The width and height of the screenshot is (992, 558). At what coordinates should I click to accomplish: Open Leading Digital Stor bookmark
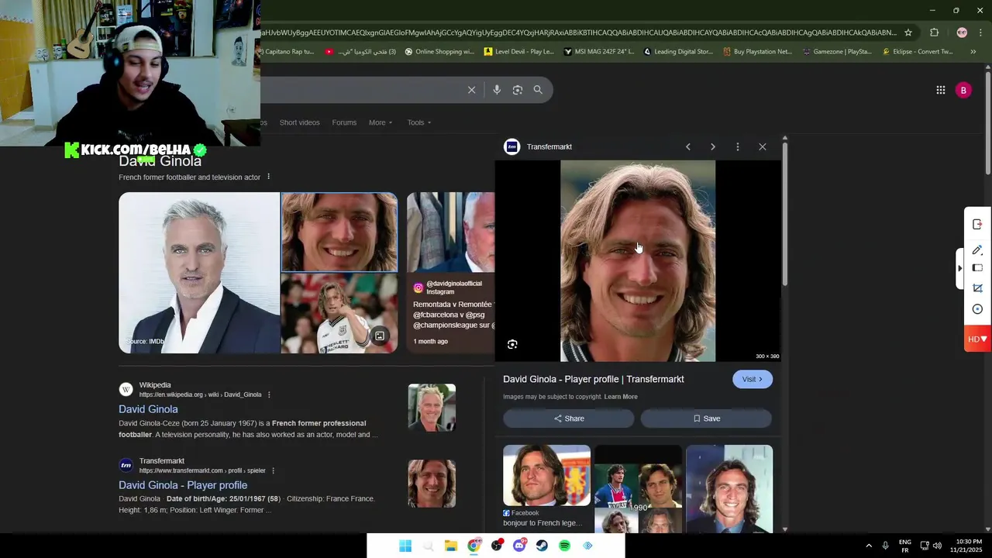tap(678, 52)
